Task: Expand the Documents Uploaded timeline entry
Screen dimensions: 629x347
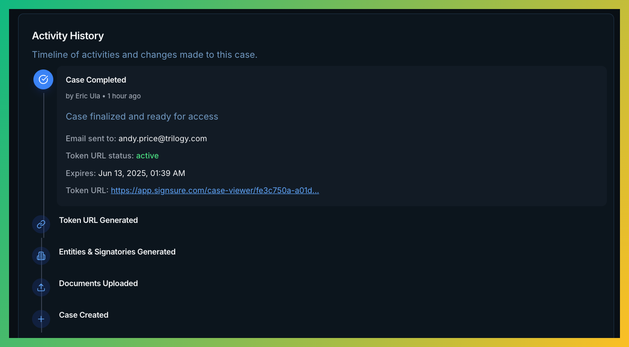Action: (98, 283)
